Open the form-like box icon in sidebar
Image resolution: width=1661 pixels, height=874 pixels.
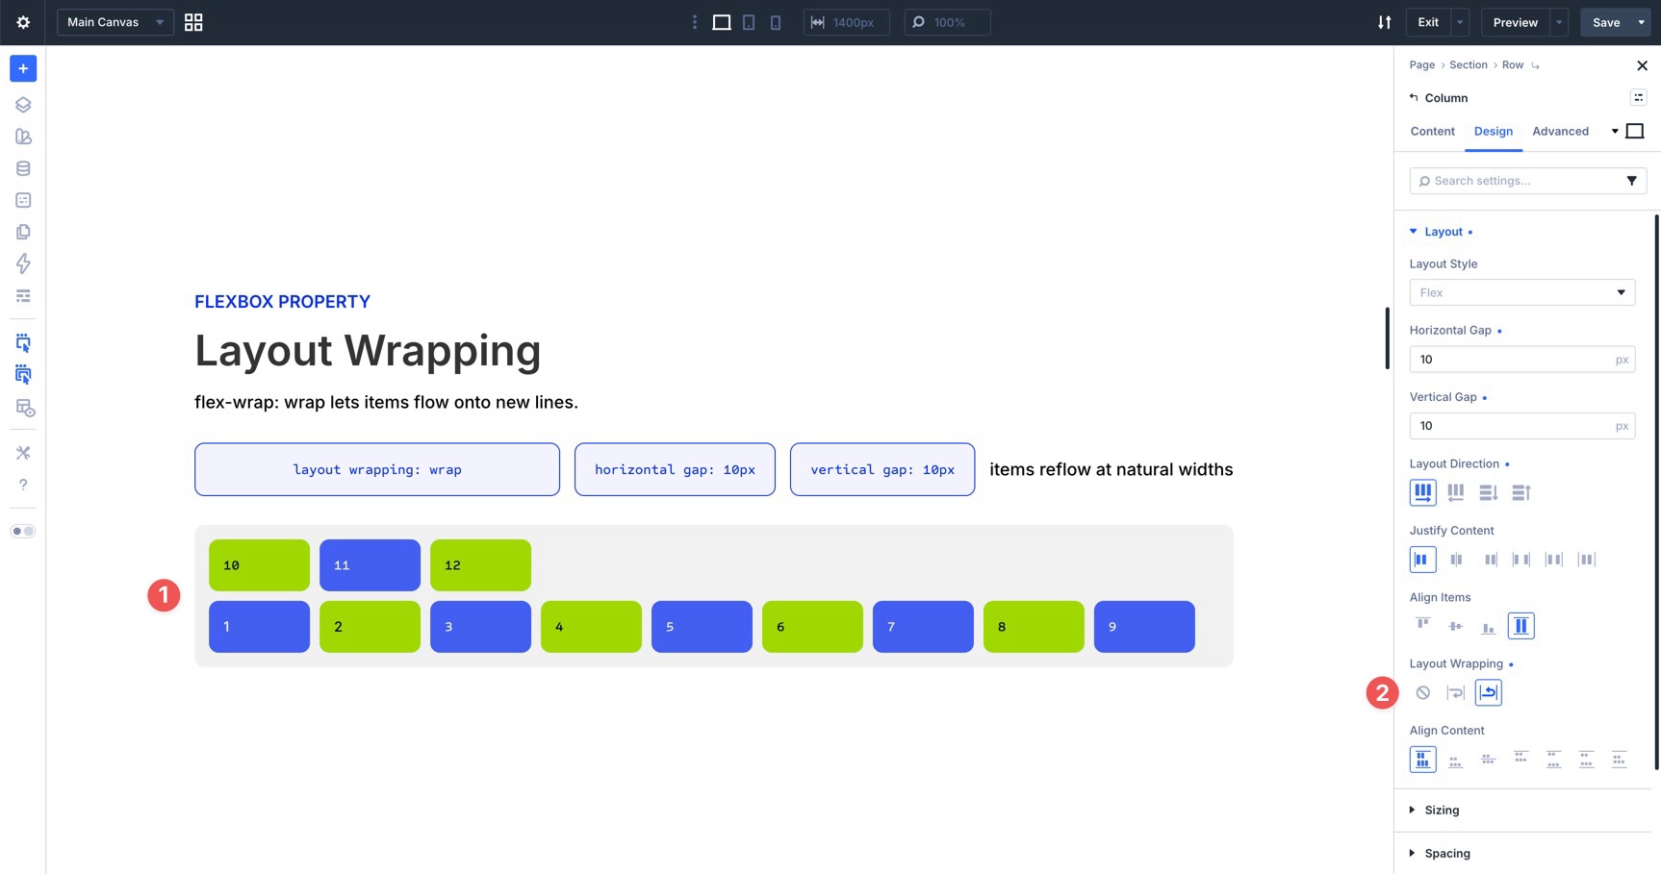[23, 200]
